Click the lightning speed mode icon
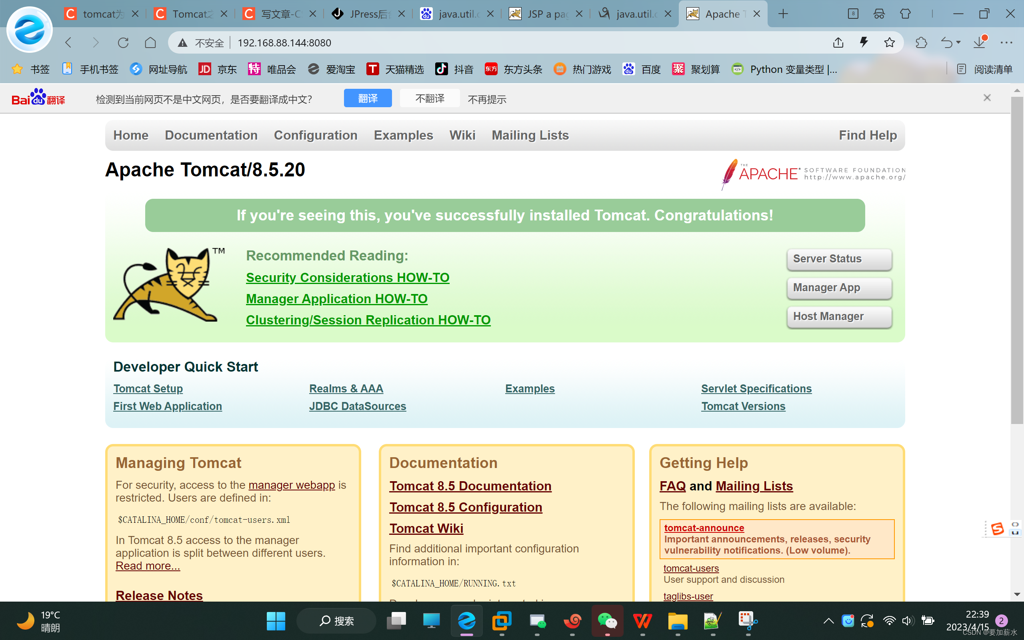The width and height of the screenshot is (1024, 640). click(x=864, y=43)
